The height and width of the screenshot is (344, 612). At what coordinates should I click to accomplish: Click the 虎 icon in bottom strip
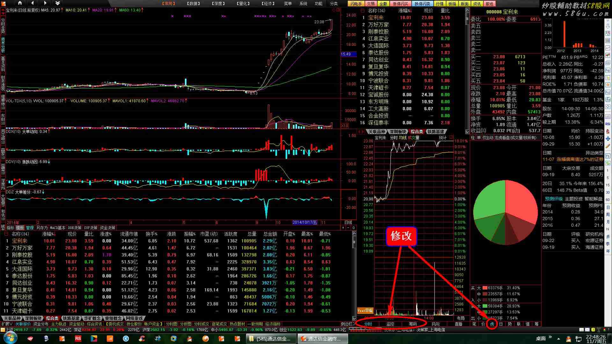[x=492, y=324]
